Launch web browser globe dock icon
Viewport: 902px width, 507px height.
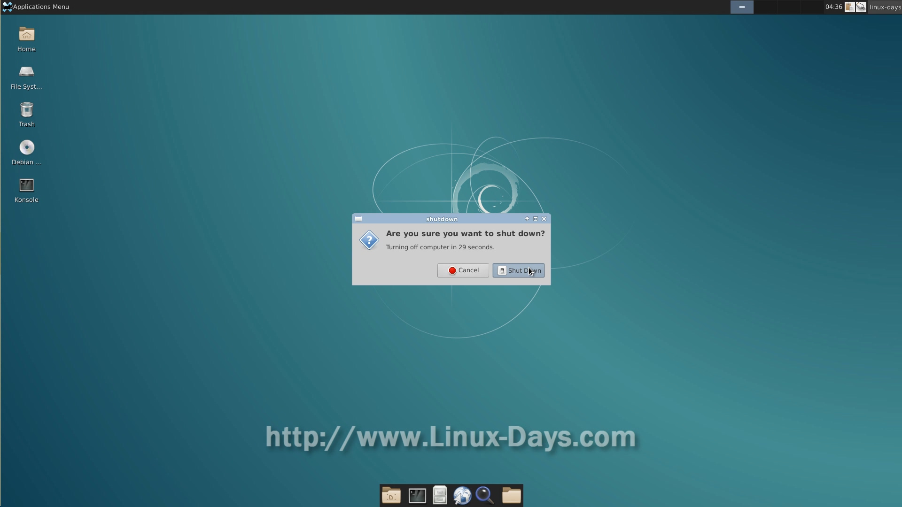[462, 496]
